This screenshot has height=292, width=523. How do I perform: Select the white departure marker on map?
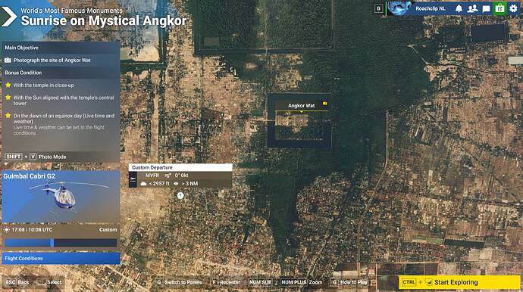pyautogui.click(x=180, y=195)
